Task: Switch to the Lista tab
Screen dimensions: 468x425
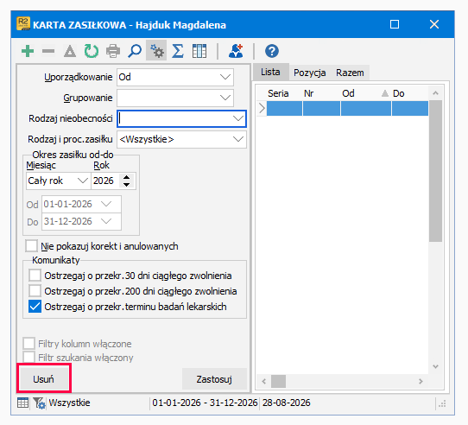Action: (x=270, y=72)
